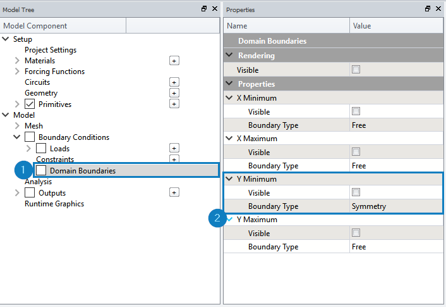The height and width of the screenshot is (307, 446).
Task: Uncheck the Primitives checkbox
Action: (30, 104)
